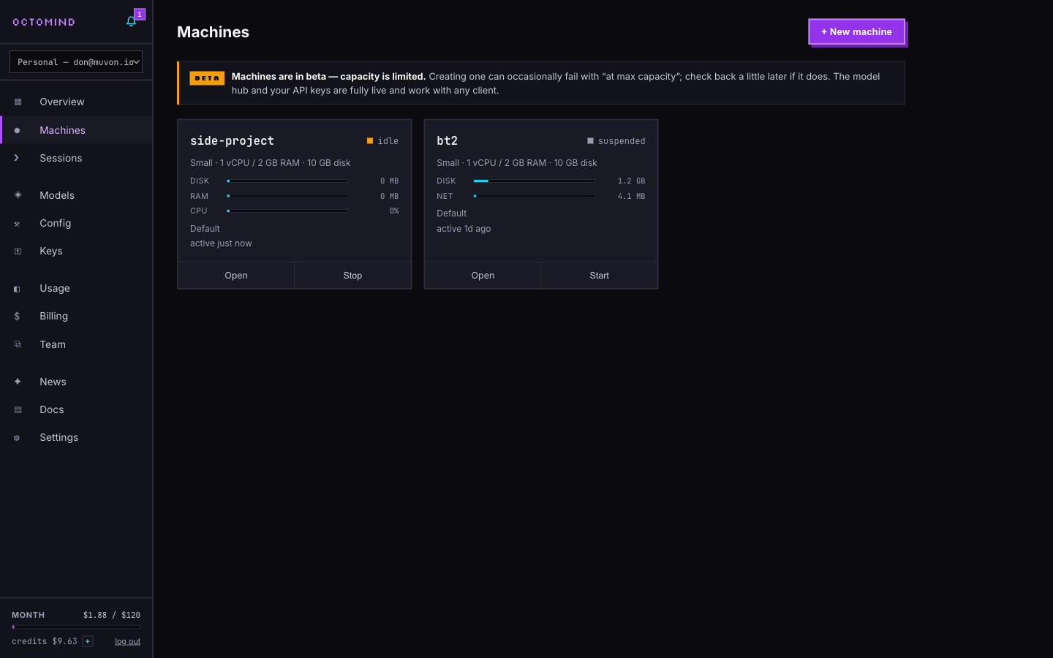Image resolution: width=1053 pixels, height=658 pixels.
Task: Click the Machines page heading
Action: coord(213,32)
